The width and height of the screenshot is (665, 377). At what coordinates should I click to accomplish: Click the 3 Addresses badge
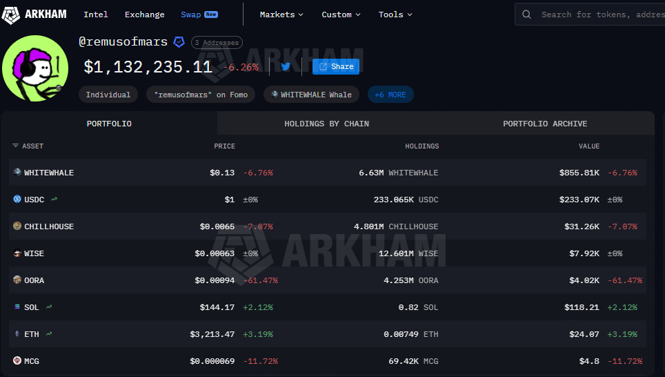tap(217, 43)
